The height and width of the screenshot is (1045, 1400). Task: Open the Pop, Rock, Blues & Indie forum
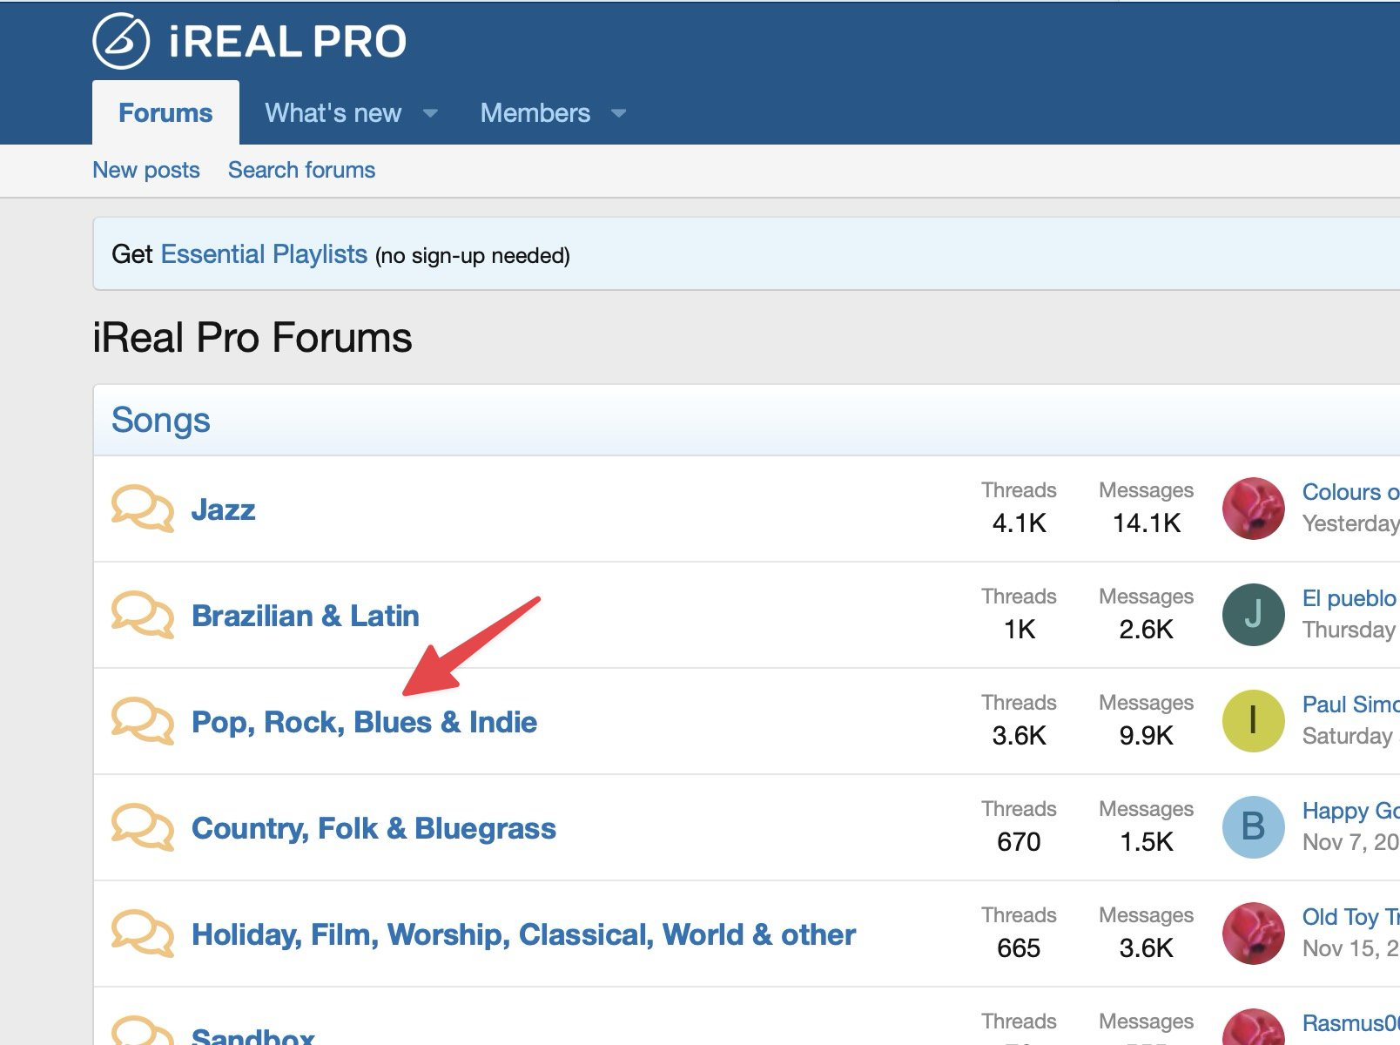(x=364, y=722)
